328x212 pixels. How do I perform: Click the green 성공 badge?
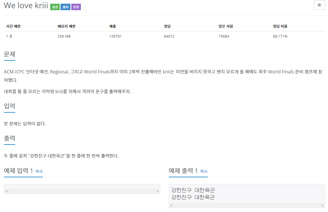(x=55, y=7)
